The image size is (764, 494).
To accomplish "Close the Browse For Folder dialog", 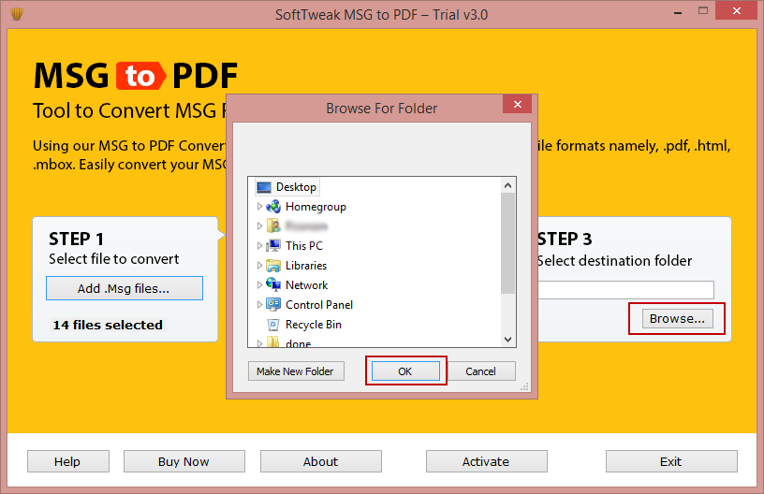I will 518,104.
